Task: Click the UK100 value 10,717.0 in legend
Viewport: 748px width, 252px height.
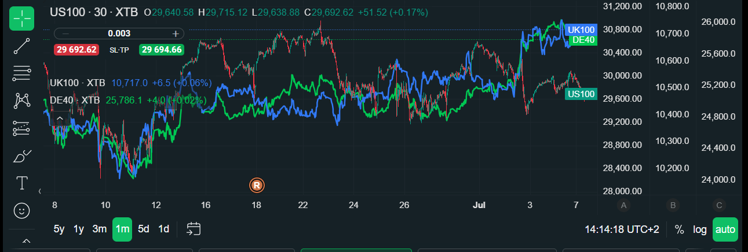Action: [x=129, y=83]
